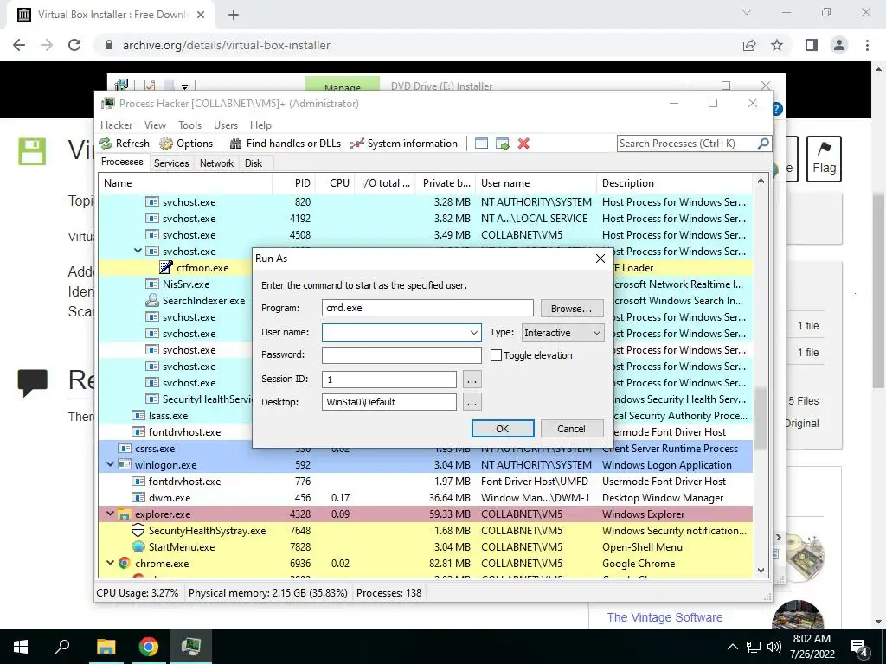
Task: Click Browse... button for Program
Action: (x=571, y=309)
